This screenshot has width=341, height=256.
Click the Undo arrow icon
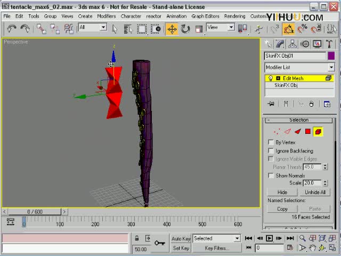click(12, 29)
